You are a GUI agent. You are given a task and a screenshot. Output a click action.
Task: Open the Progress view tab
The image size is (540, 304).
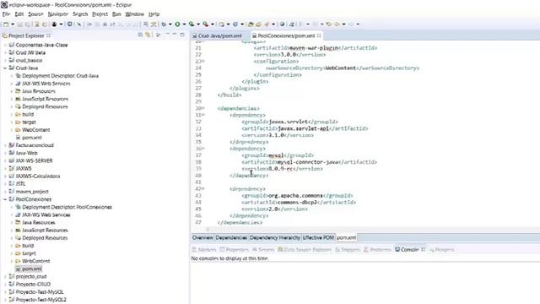click(x=442, y=250)
